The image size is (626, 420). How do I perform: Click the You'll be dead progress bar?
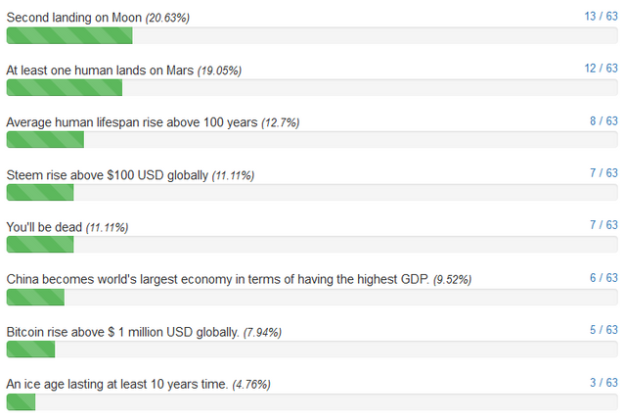pos(312,244)
